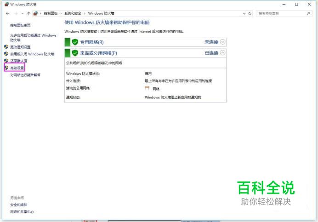
Task: Maximize the Windows 防火墙 window
Action: (296, 4)
